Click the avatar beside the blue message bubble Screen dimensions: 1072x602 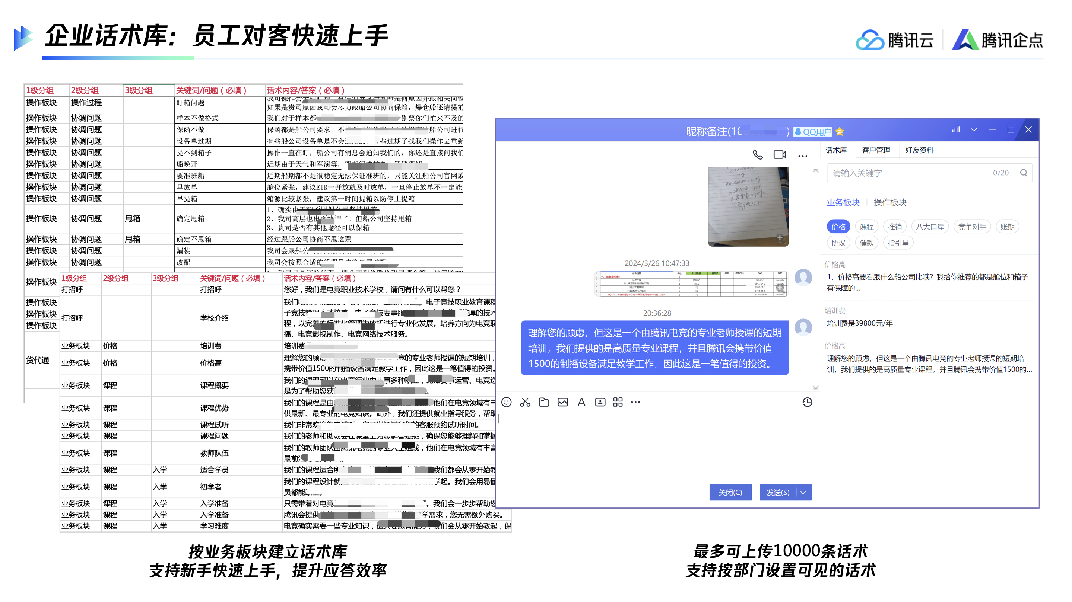click(803, 327)
